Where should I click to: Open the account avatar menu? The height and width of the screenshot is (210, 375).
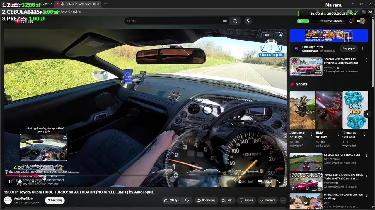[x=363, y=21]
